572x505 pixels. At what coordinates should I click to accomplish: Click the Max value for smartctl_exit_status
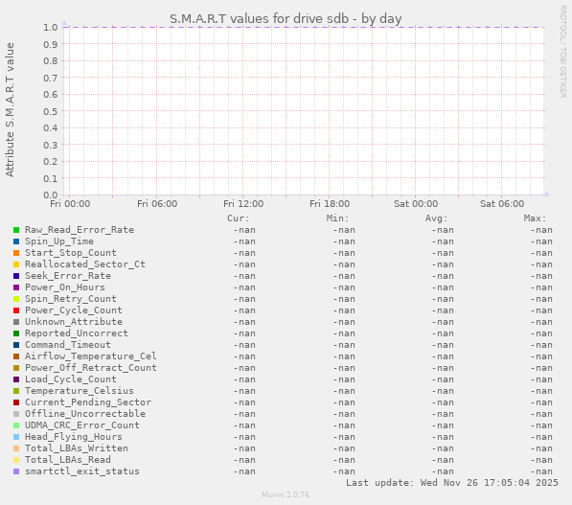pyautogui.click(x=541, y=471)
